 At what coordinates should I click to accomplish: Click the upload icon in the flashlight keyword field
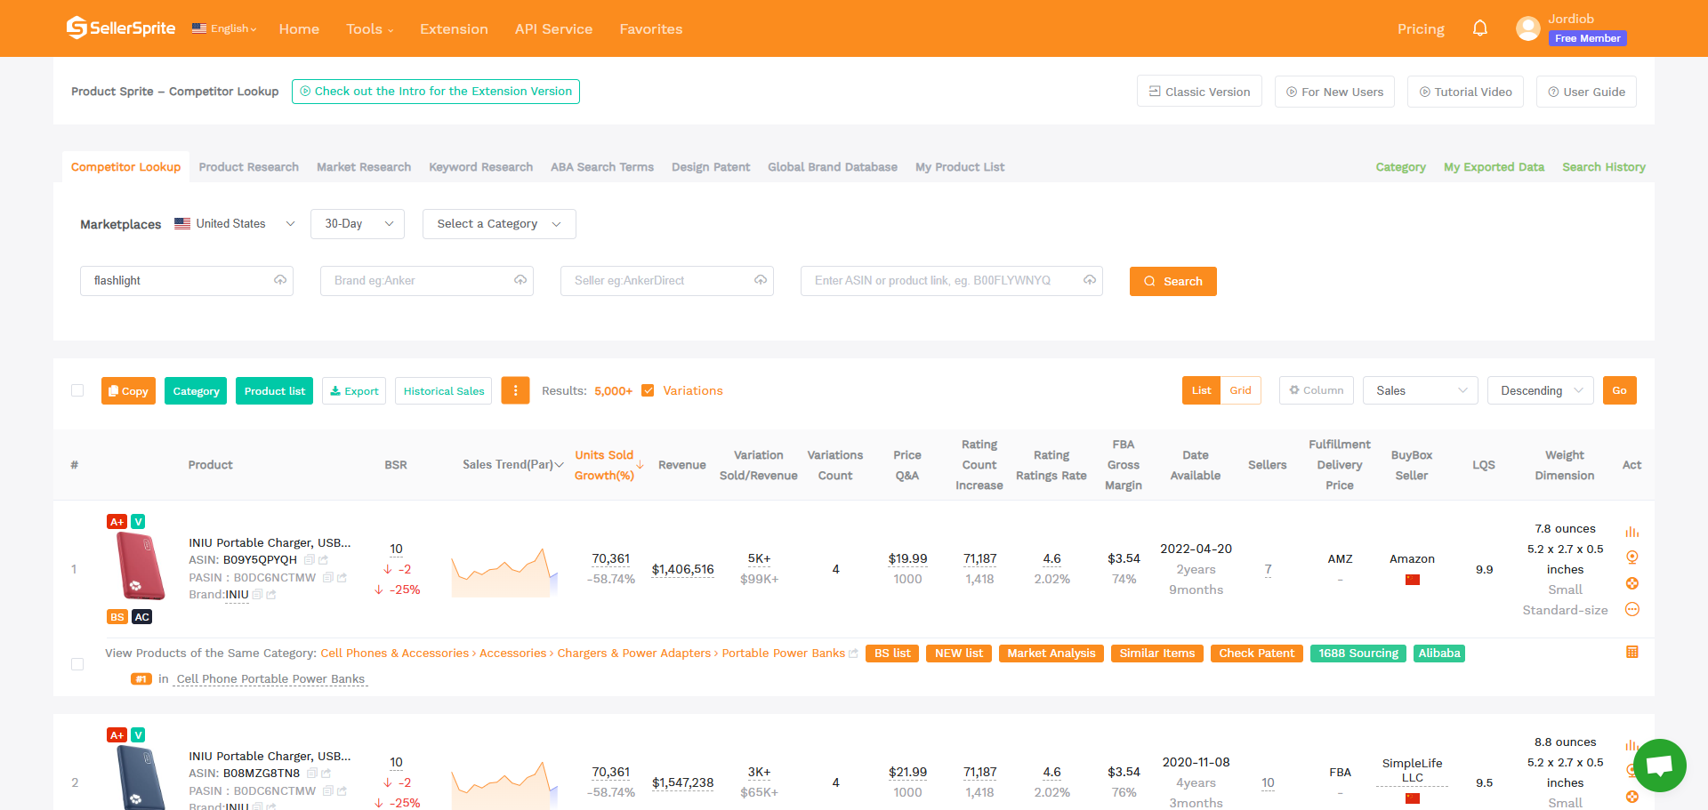[280, 280]
